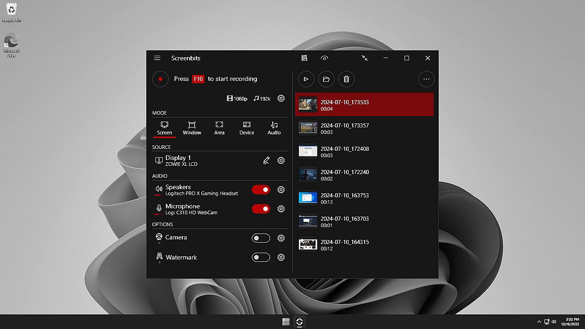The height and width of the screenshot is (329, 585).
Task: Turn on the Watermark toggle
Action: [261, 257]
